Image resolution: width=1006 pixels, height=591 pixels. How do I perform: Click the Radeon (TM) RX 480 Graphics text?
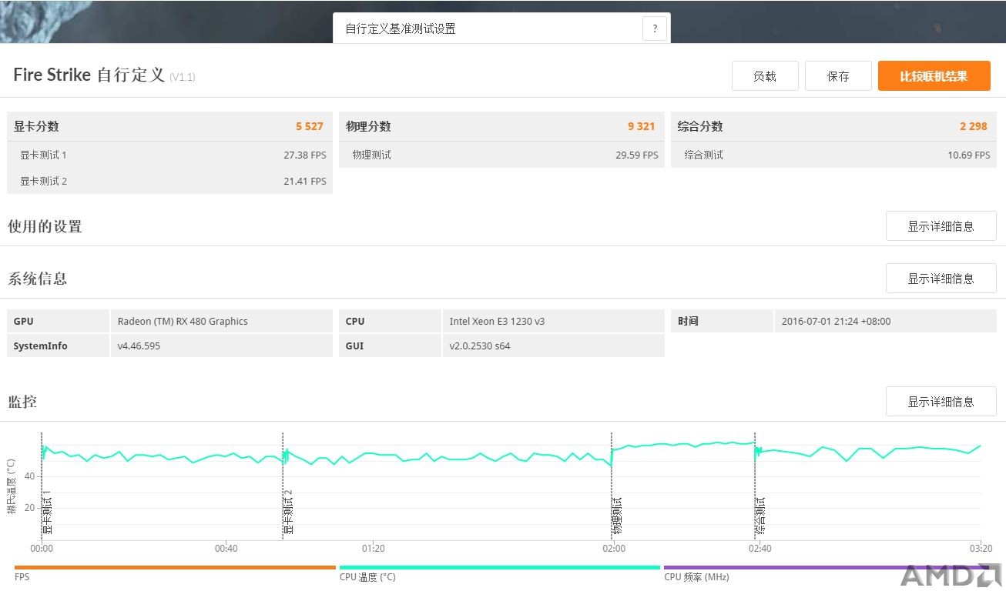click(x=183, y=321)
